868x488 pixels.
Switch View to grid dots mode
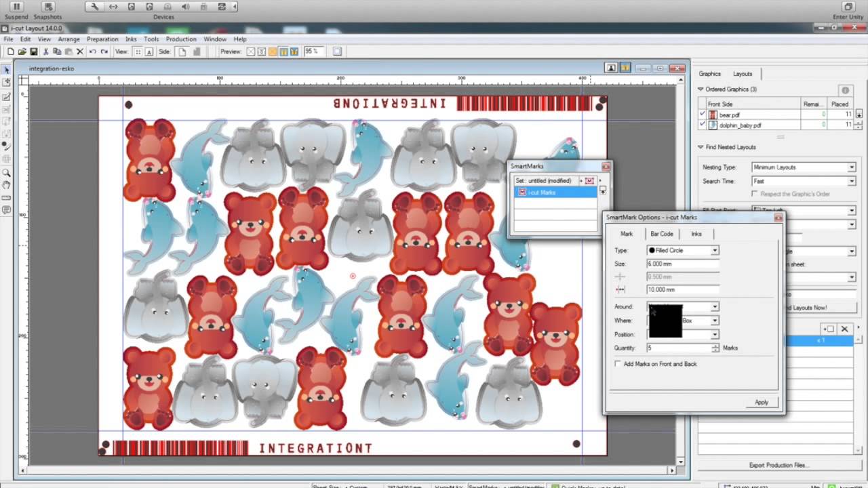tap(138, 52)
